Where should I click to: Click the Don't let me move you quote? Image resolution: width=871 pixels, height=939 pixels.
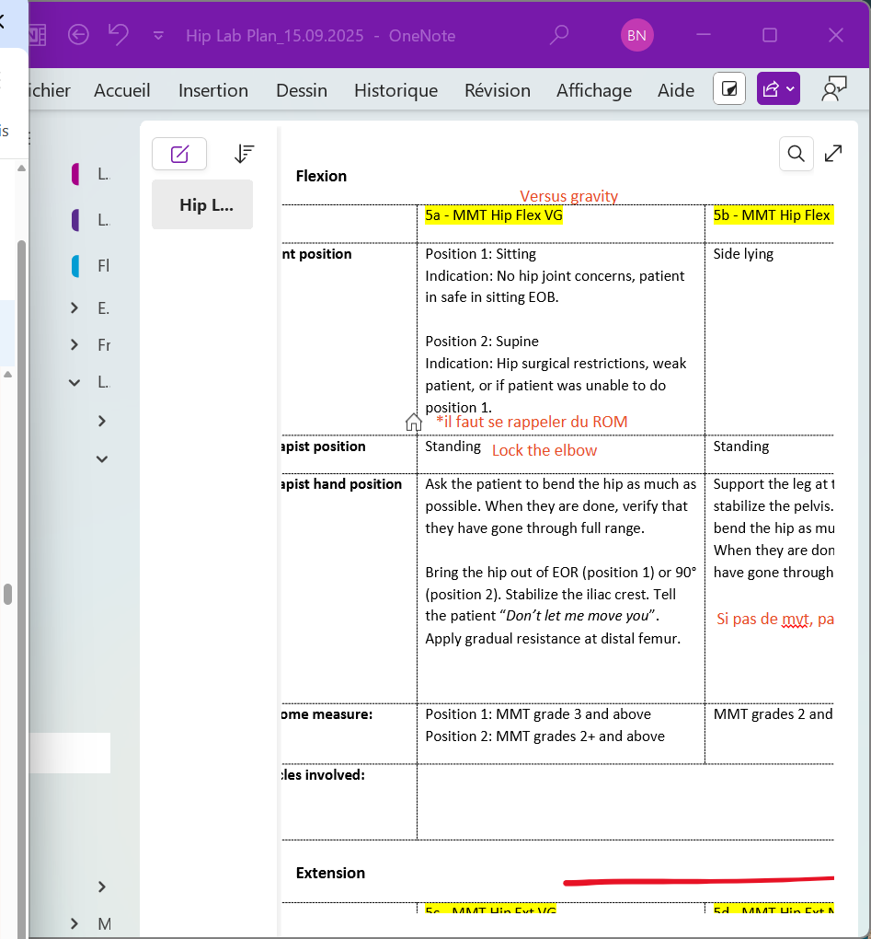[x=577, y=616]
